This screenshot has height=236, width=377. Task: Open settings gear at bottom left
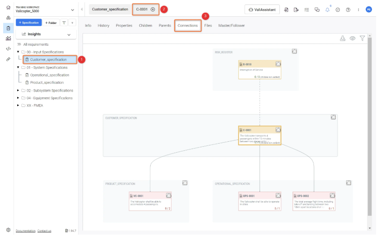click(x=8, y=230)
